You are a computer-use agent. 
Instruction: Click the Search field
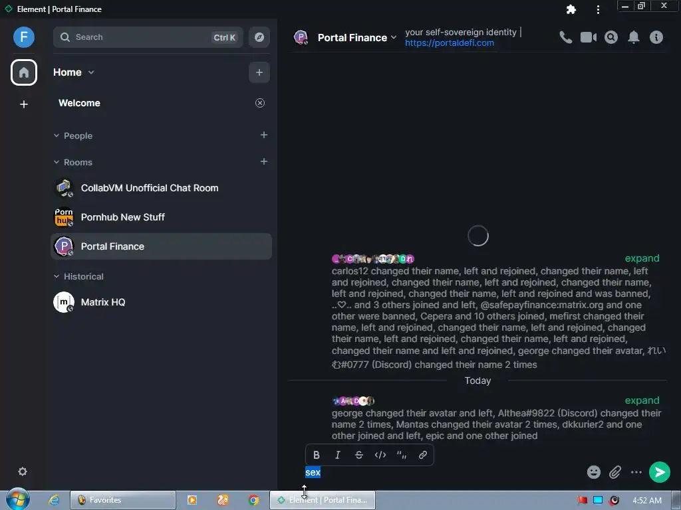click(148, 37)
